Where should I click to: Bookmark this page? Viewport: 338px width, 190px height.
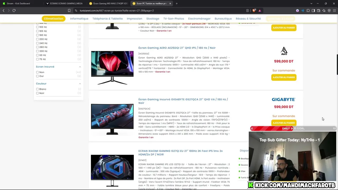click(69, 11)
